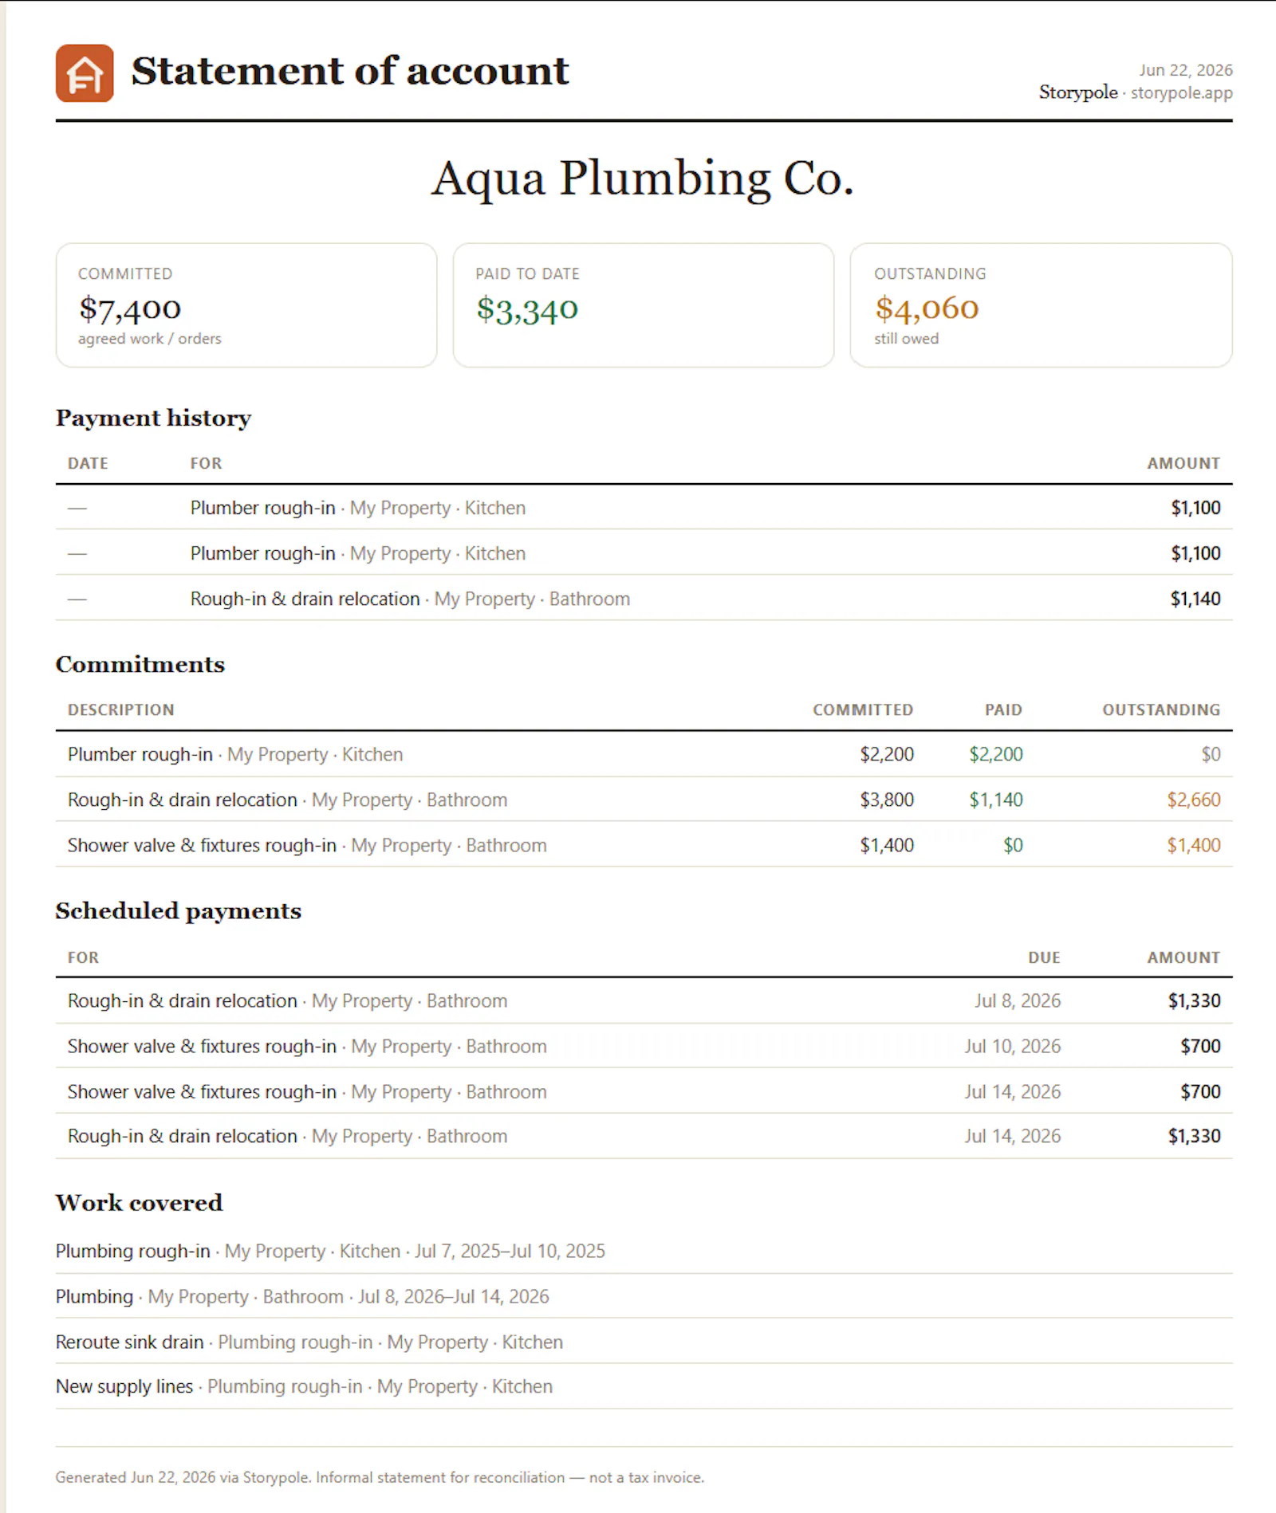Image resolution: width=1276 pixels, height=1513 pixels.
Task: Click the Storypole brand name in the header
Action: click(x=1078, y=92)
